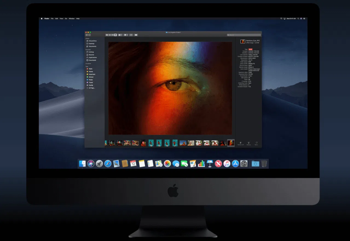The height and width of the screenshot is (241, 350).
Task: Select the red Work tag swatch
Action: point(88,69)
